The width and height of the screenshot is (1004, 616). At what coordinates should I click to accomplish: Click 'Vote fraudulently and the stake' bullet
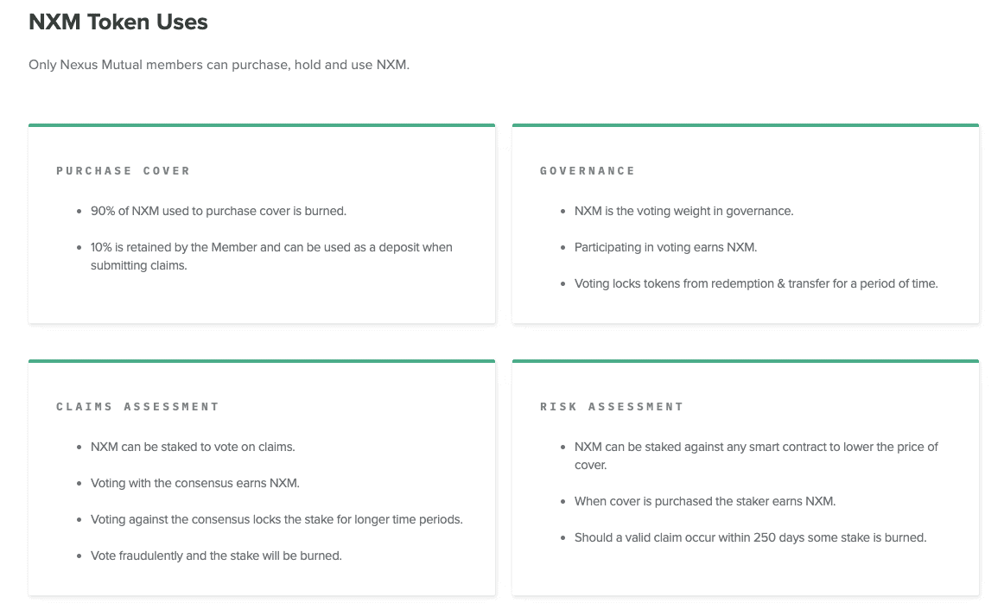(216, 556)
